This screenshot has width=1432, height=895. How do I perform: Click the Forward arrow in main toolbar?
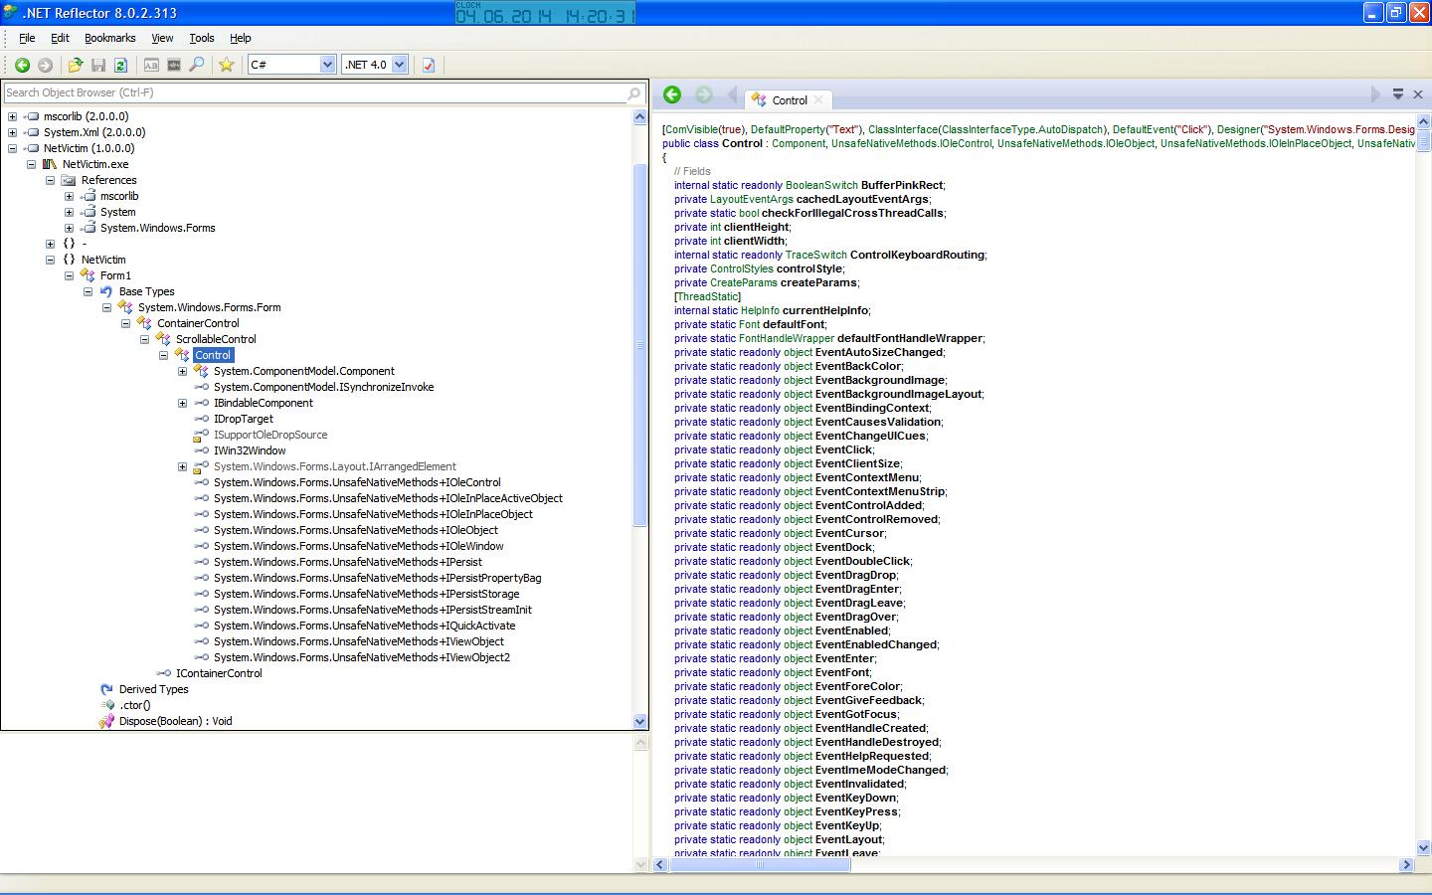45,65
